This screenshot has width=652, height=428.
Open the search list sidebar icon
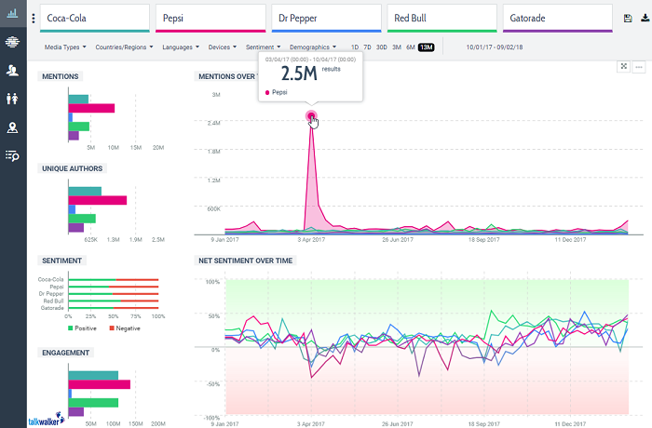pyautogui.click(x=13, y=155)
